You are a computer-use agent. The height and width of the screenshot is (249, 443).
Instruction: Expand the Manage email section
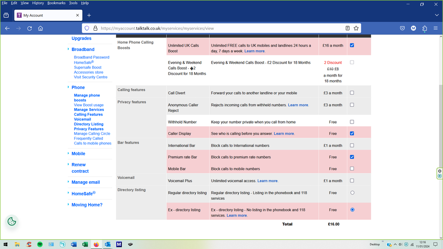pos(86,182)
